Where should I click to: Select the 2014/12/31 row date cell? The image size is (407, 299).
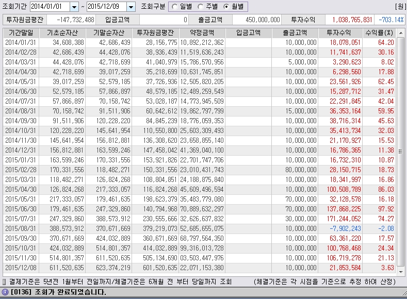(x=21, y=150)
